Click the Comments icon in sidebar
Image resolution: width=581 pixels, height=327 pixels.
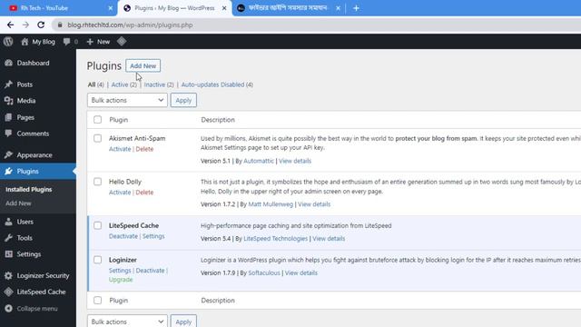pos(8,134)
